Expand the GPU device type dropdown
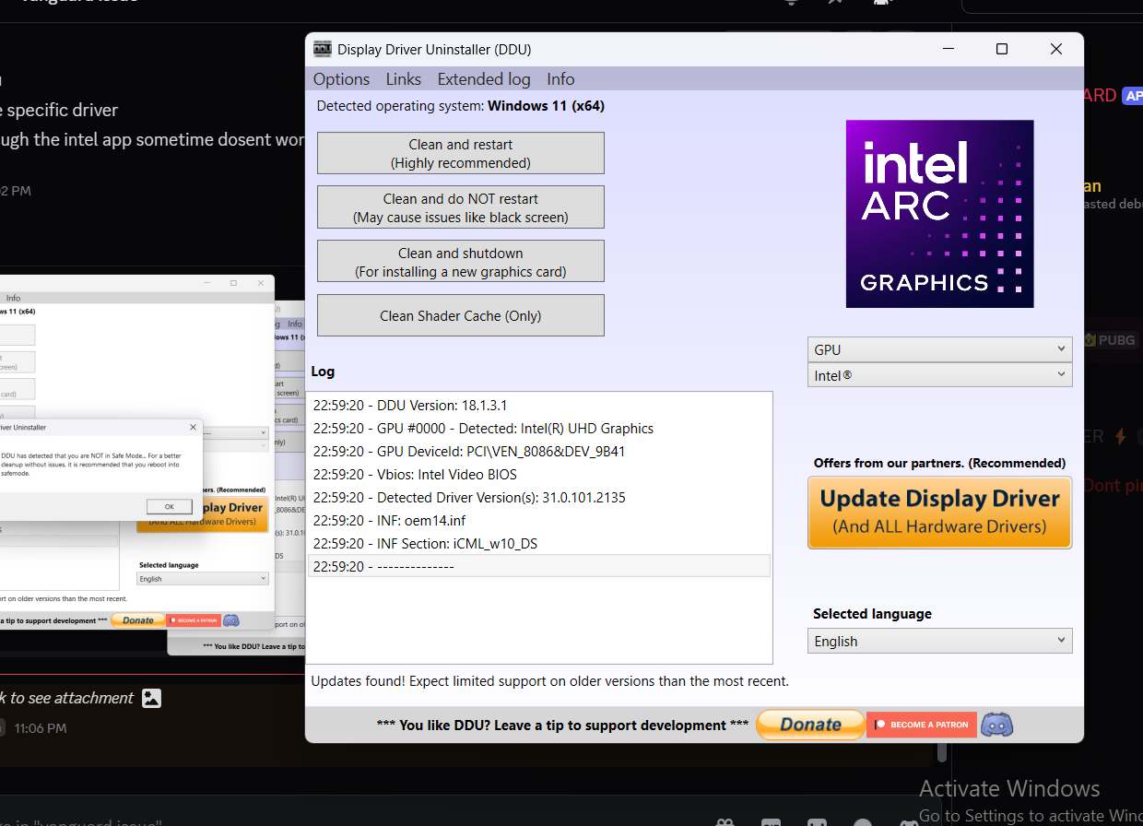 click(939, 349)
